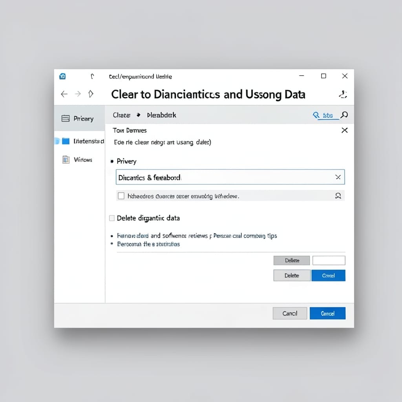402x402 pixels.
Task: Click the magnifier icon in breadcrumb bar
Action: pyautogui.click(x=344, y=115)
